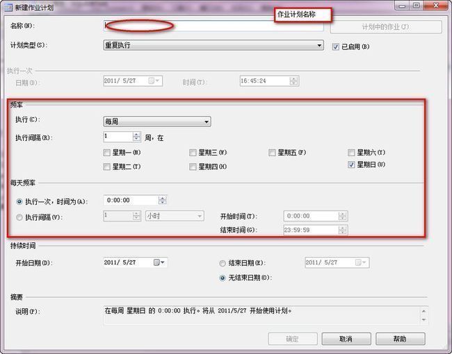The height and width of the screenshot is (354, 452).
Task: Check the 星期二 checkbox
Action: [106, 167]
